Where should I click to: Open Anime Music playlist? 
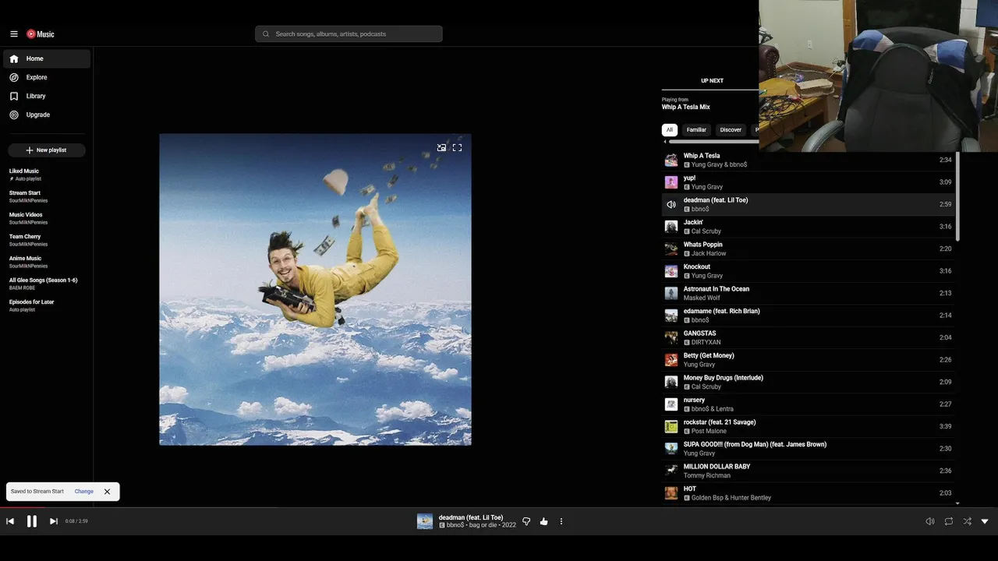pyautogui.click(x=47, y=262)
